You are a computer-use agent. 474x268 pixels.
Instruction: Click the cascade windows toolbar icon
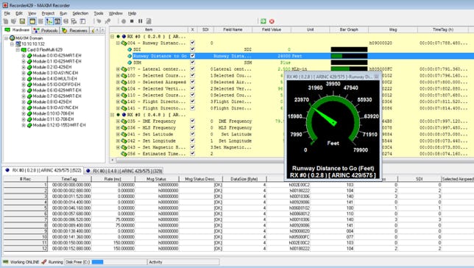[x=74, y=21]
